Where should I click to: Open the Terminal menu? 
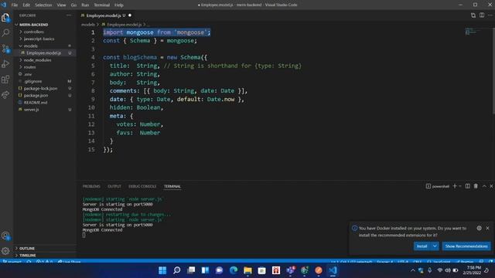click(x=101, y=5)
